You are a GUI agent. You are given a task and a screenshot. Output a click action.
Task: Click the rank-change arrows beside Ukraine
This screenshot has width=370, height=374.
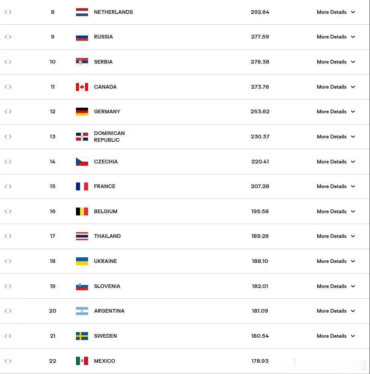point(8,261)
